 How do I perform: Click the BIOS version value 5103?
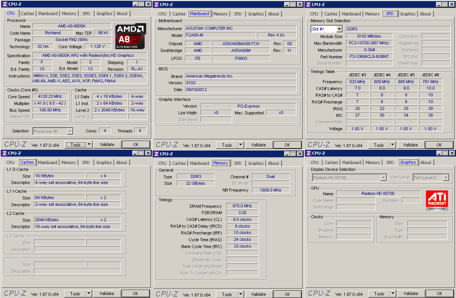click(240, 83)
